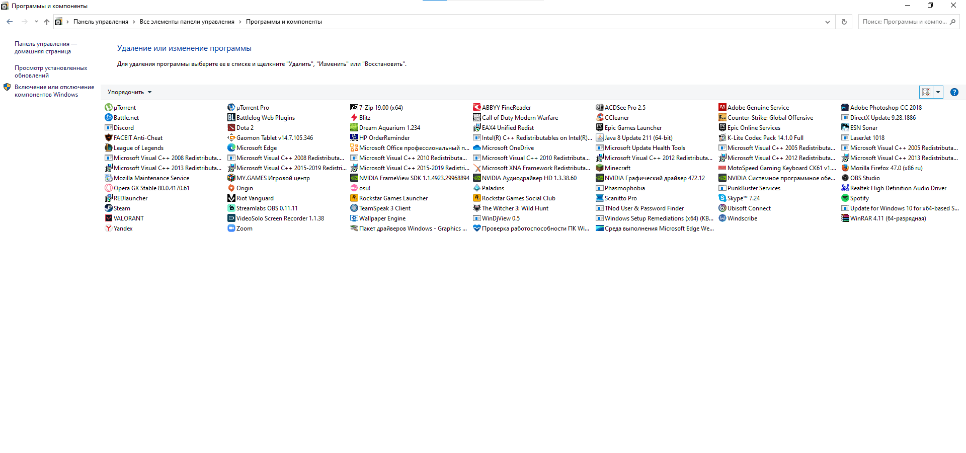Click the 7-Zip 19.00 icon
The image size is (966, 453).
click(354, 107)
